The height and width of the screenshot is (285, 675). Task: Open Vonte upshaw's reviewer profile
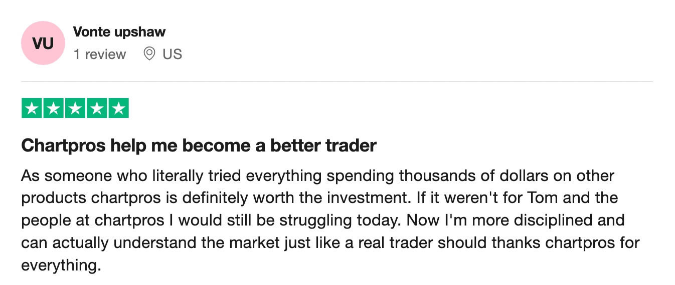pyautogui.click(x=119, y=32)
